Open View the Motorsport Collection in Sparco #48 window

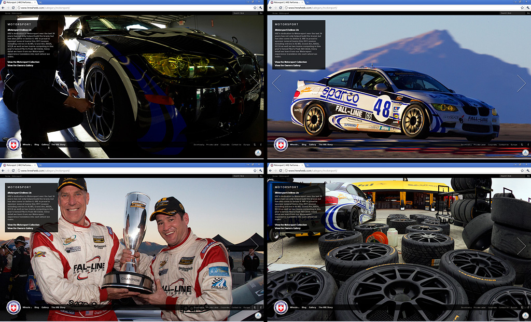(290, 62)
